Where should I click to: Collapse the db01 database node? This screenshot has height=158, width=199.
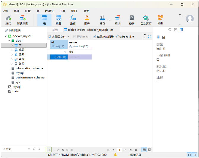tap(9, 41)
